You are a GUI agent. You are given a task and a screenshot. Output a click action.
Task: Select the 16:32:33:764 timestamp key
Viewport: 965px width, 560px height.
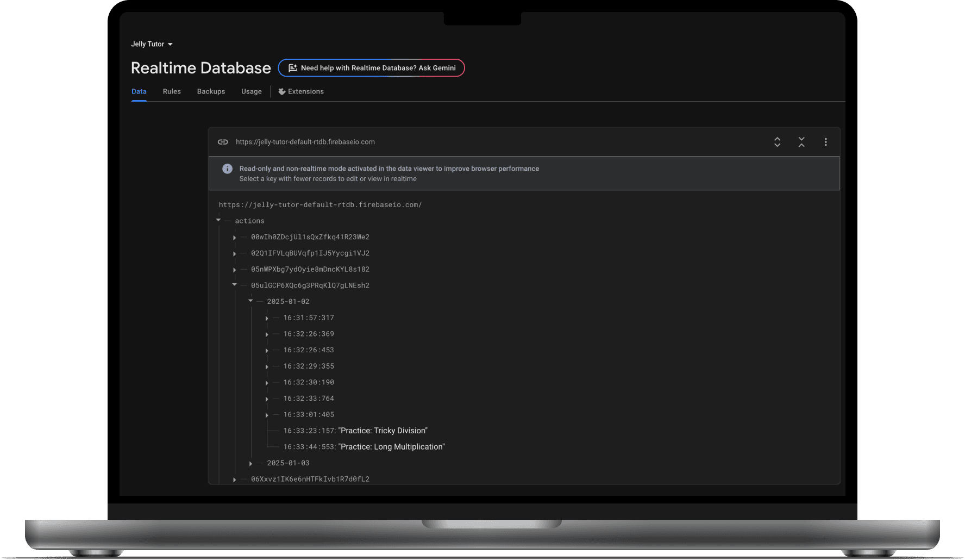tap(309, 399)
